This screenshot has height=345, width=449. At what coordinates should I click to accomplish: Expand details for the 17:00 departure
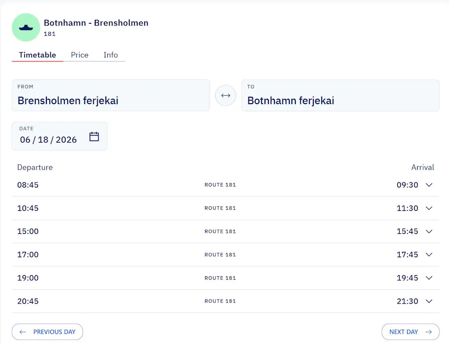[x=429, y=254]
